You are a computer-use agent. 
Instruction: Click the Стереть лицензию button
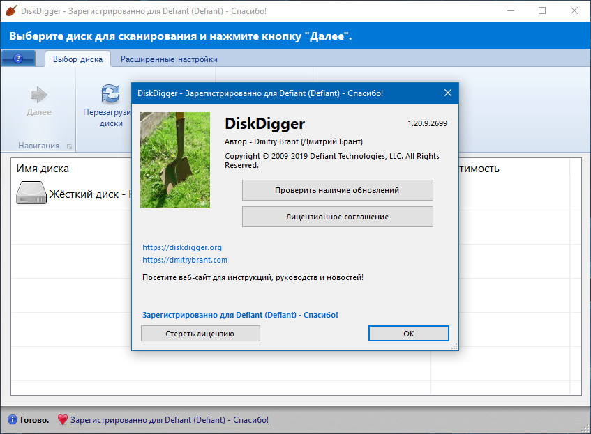(x=200, y=334)
